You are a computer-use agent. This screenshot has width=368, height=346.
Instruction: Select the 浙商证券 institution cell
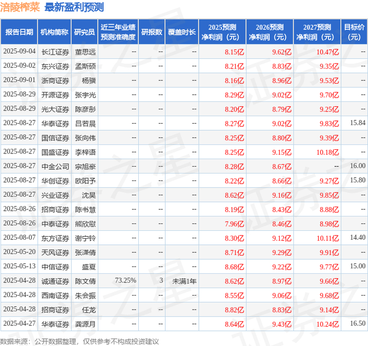click(55, 80)
